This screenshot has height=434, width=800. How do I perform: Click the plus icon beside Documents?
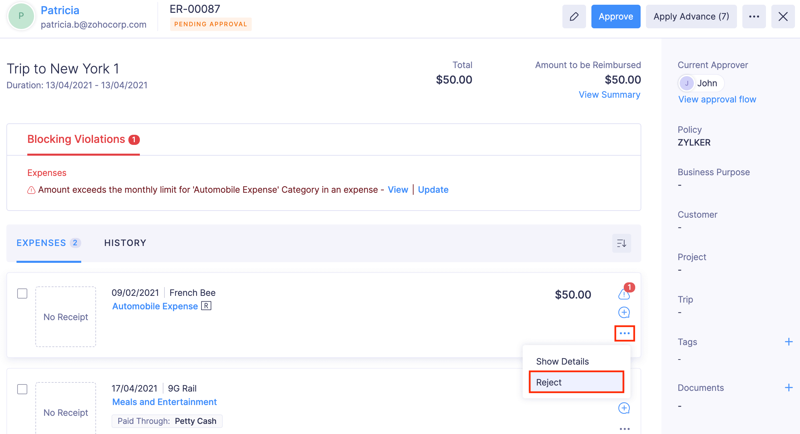789,387
